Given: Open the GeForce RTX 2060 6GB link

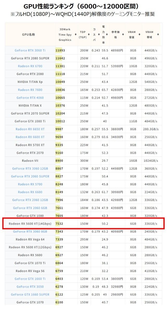Looking at the screenshot, I should click(30, 208).
